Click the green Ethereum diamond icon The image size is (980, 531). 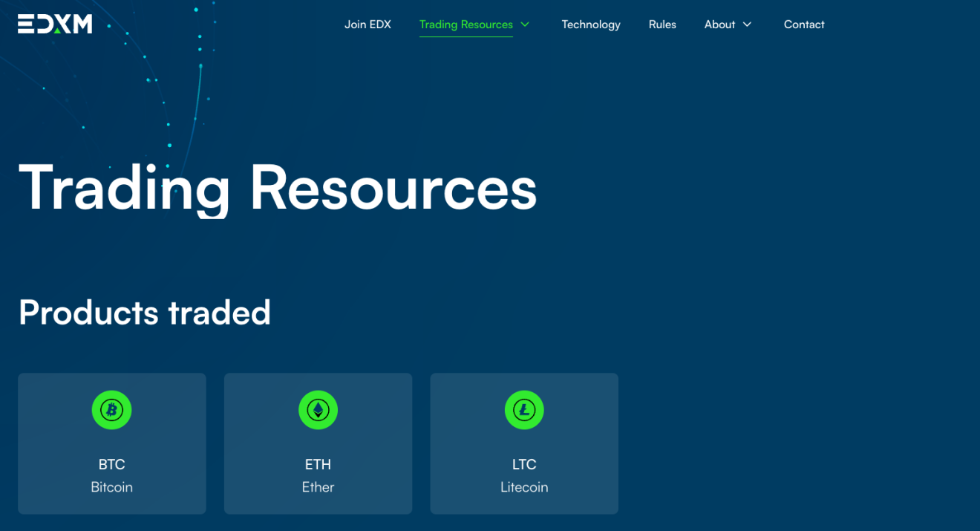click(318, 410)
